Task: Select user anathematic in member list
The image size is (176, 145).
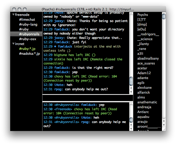Action: (x=147, y=102)
